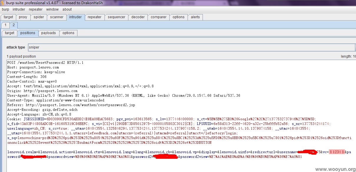This screenshot has height=172, width=356.
Task: Click the User-Agent header line
Action: pyautogui.click(x=124, y=96)
